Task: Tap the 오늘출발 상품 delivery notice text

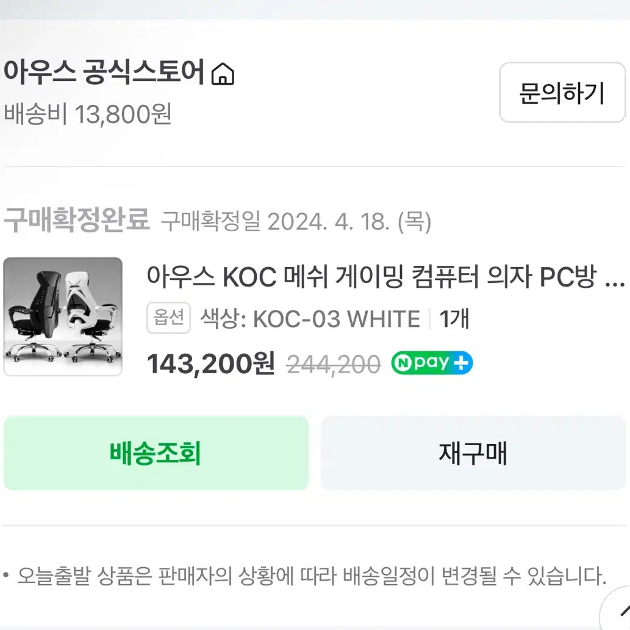Action: pos(312,576)
